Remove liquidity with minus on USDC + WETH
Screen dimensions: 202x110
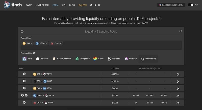coord(26,95)
